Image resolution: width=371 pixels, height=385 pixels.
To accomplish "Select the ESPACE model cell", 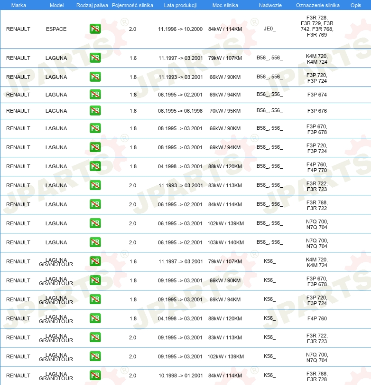I will pos(56,29).
